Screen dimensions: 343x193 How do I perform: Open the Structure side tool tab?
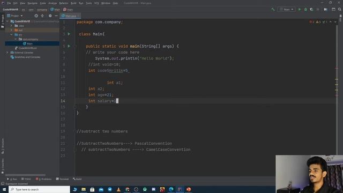tap(3, 146)
